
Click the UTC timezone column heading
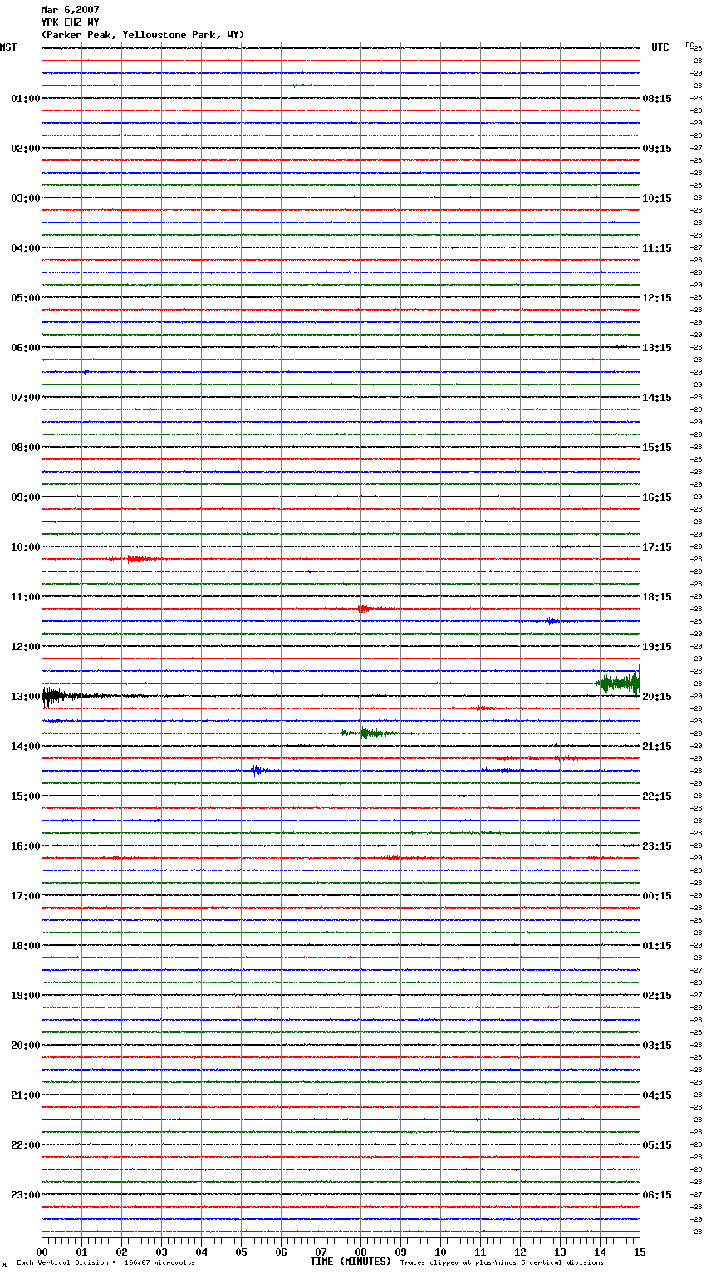(660, 47)
